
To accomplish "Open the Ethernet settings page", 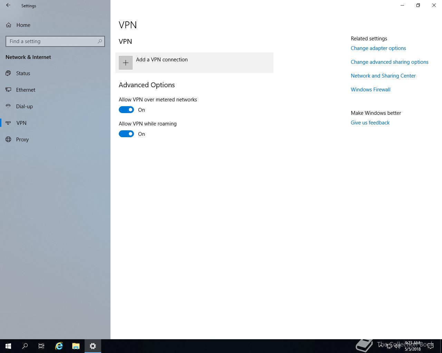I will (x=55, y=90).
